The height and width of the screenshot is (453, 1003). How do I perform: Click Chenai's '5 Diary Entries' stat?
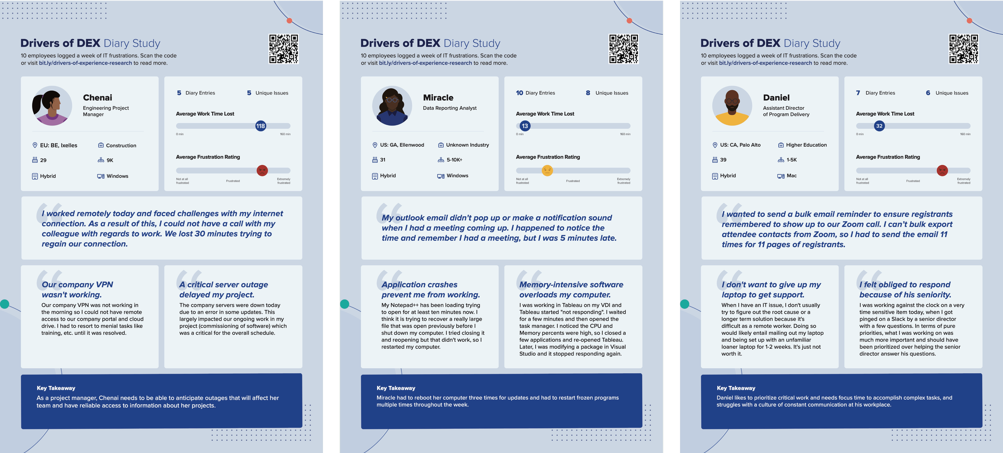coord(196,93)
